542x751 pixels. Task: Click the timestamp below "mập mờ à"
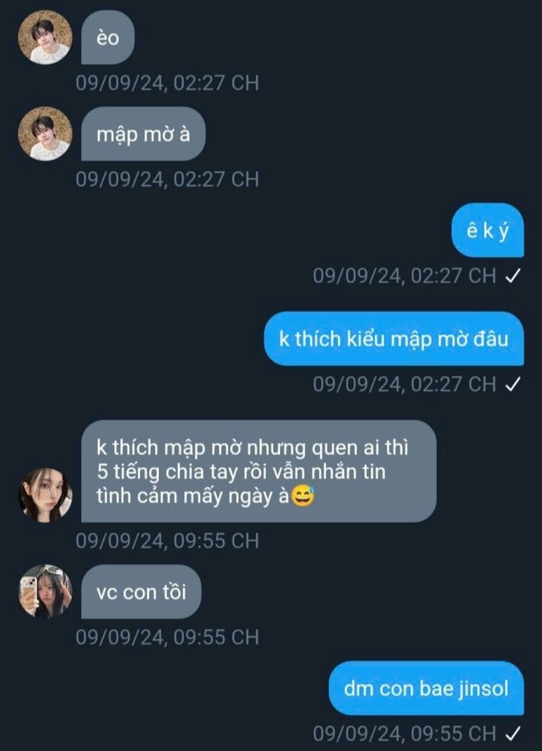167,179
